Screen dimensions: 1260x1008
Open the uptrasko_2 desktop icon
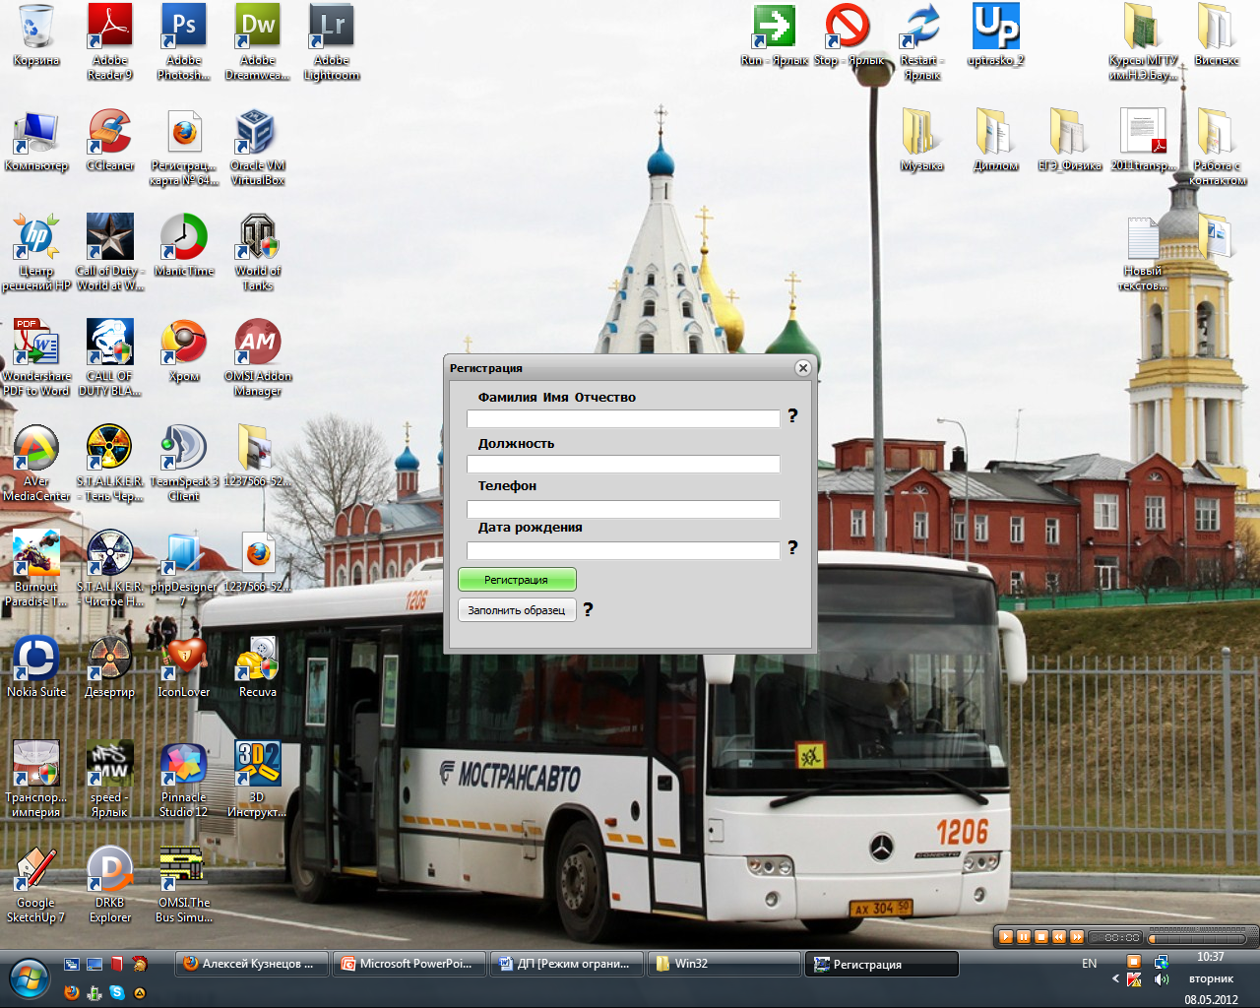coord(996,35)
